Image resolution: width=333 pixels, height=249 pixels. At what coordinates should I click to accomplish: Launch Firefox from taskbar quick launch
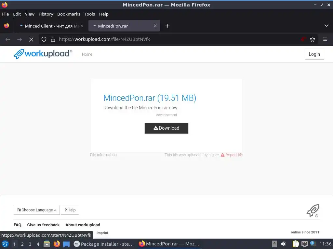(57, 244)
